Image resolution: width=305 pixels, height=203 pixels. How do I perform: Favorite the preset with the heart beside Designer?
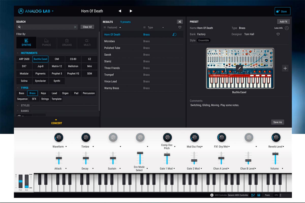tap(278, 34)
